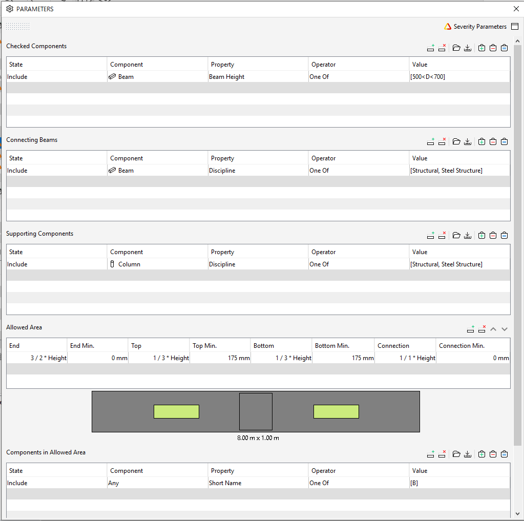Image resolution: width=524 pixels, height=521 pixels.
Task: Open filter file for Connecting Beams
Action: click(x=456, y=142)
